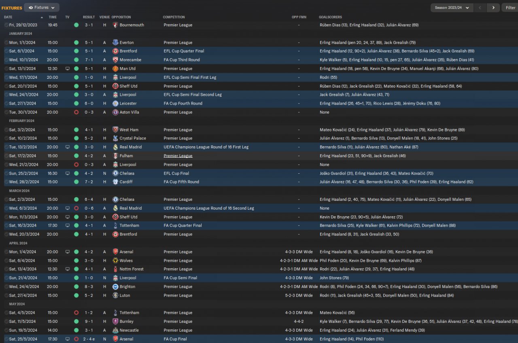The height and width of the screenshot is (343, 518).
Task: Sort by the OPPOSITION column header
Action: (x=121, y=17)
